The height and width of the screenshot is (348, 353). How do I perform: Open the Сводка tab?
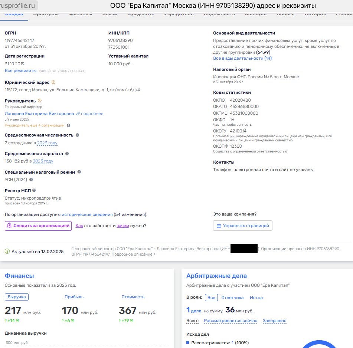[14, 14]
